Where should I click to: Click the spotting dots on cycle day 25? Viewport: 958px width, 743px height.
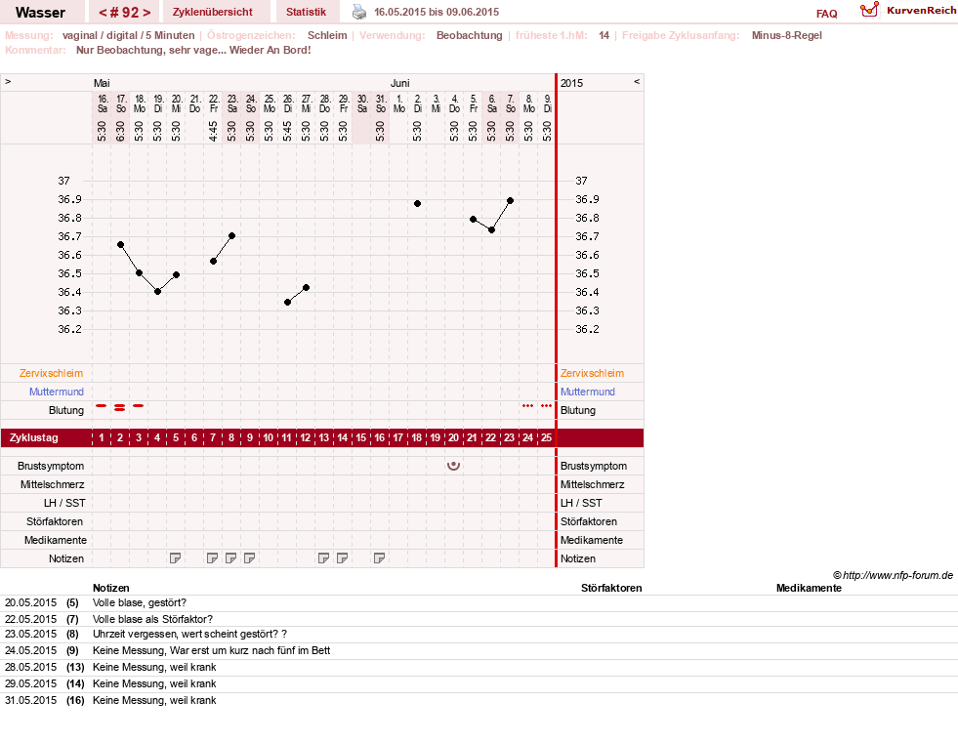coord(546,406)
